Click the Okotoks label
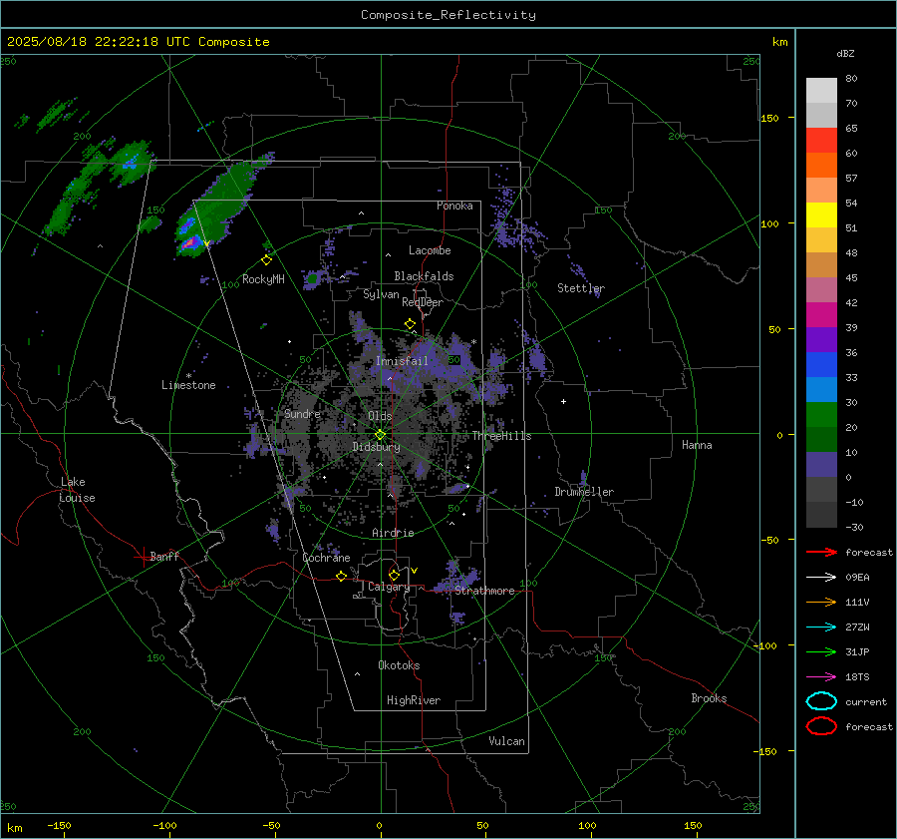The image size is (897, 839). 399,665
